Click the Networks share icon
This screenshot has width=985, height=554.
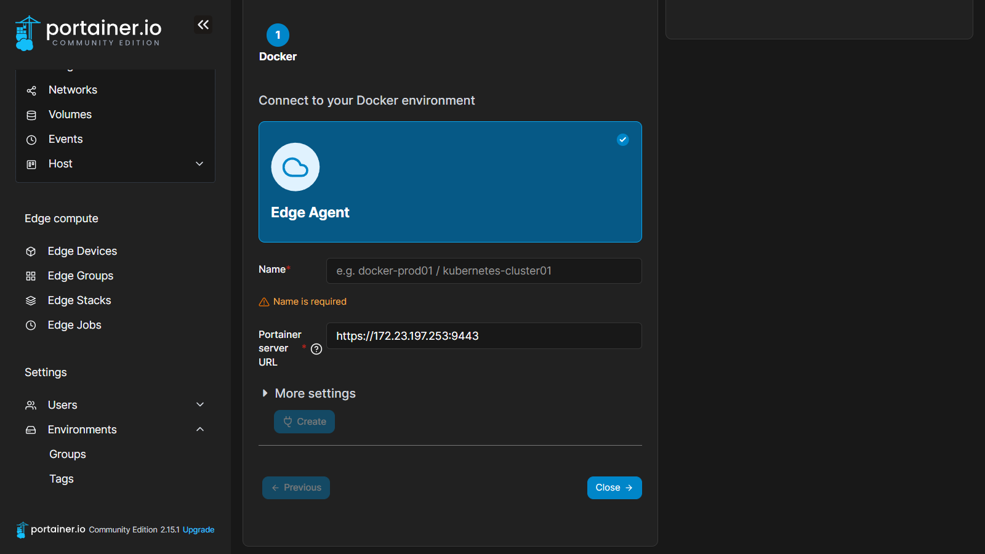click(31, 90)
